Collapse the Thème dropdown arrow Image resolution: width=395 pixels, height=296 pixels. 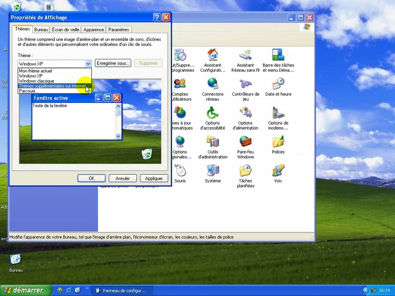[88, 64]
